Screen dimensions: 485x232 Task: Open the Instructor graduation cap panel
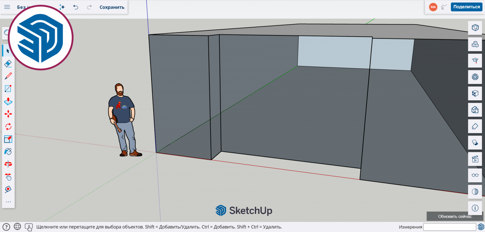pos(475,60)
